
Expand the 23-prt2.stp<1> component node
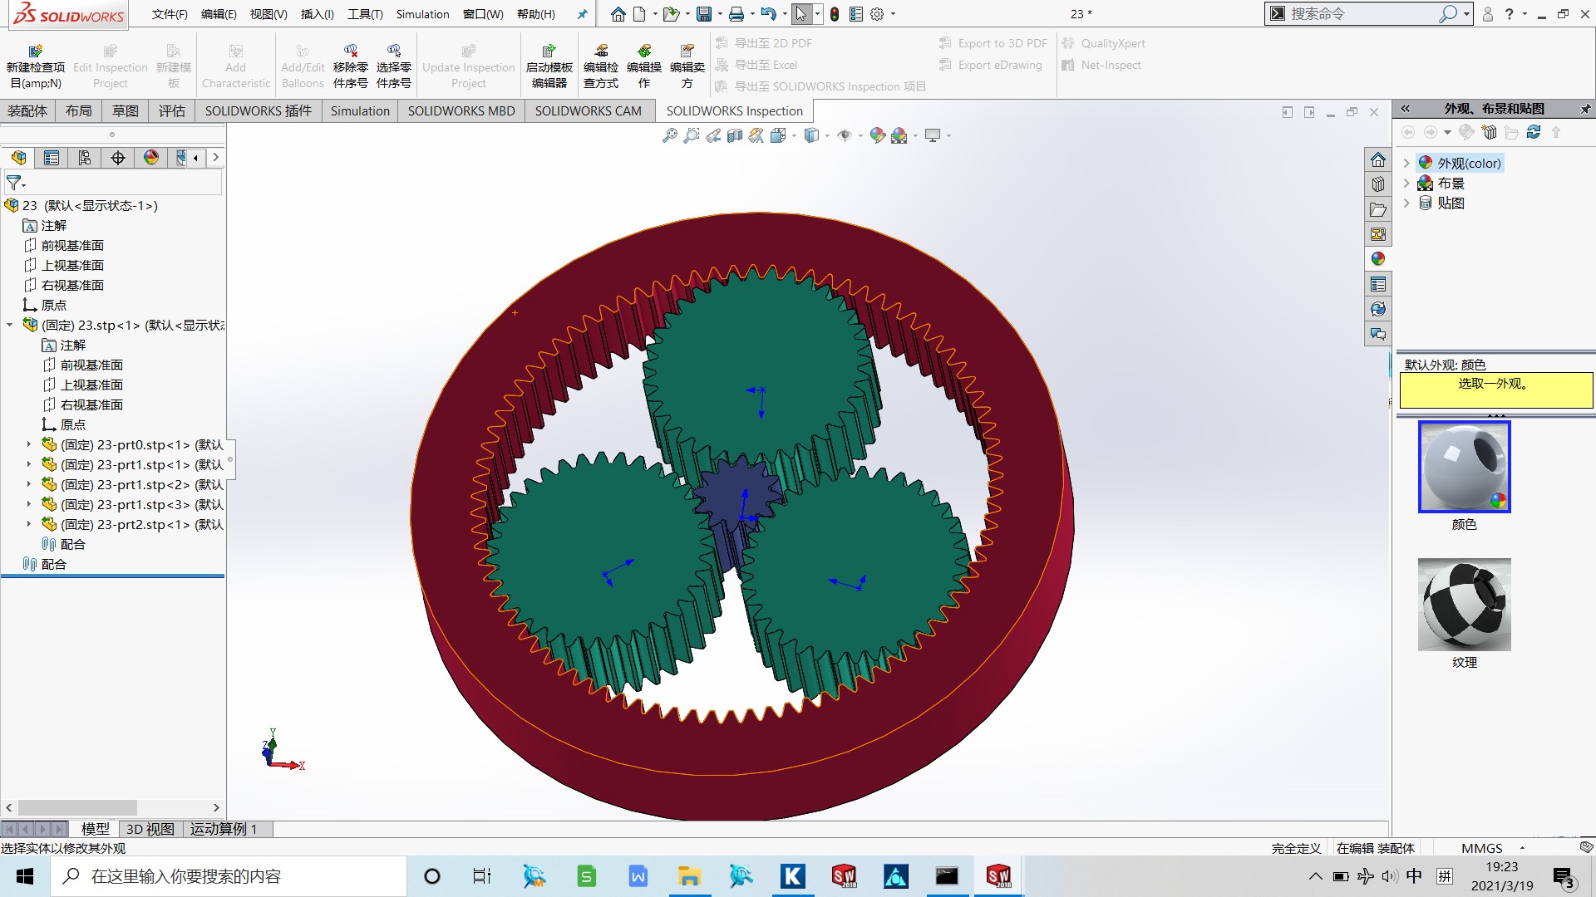coord(29,524)
